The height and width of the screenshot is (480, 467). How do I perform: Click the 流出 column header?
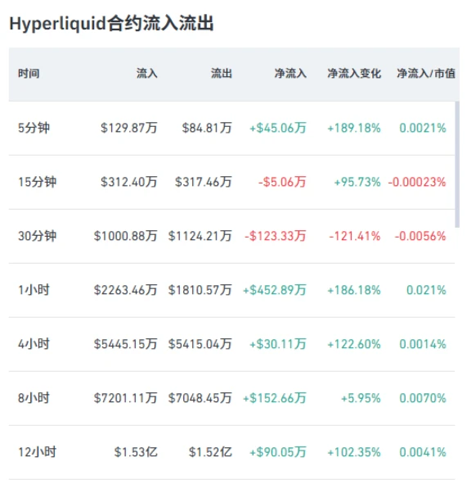click(x=222, y=74)
